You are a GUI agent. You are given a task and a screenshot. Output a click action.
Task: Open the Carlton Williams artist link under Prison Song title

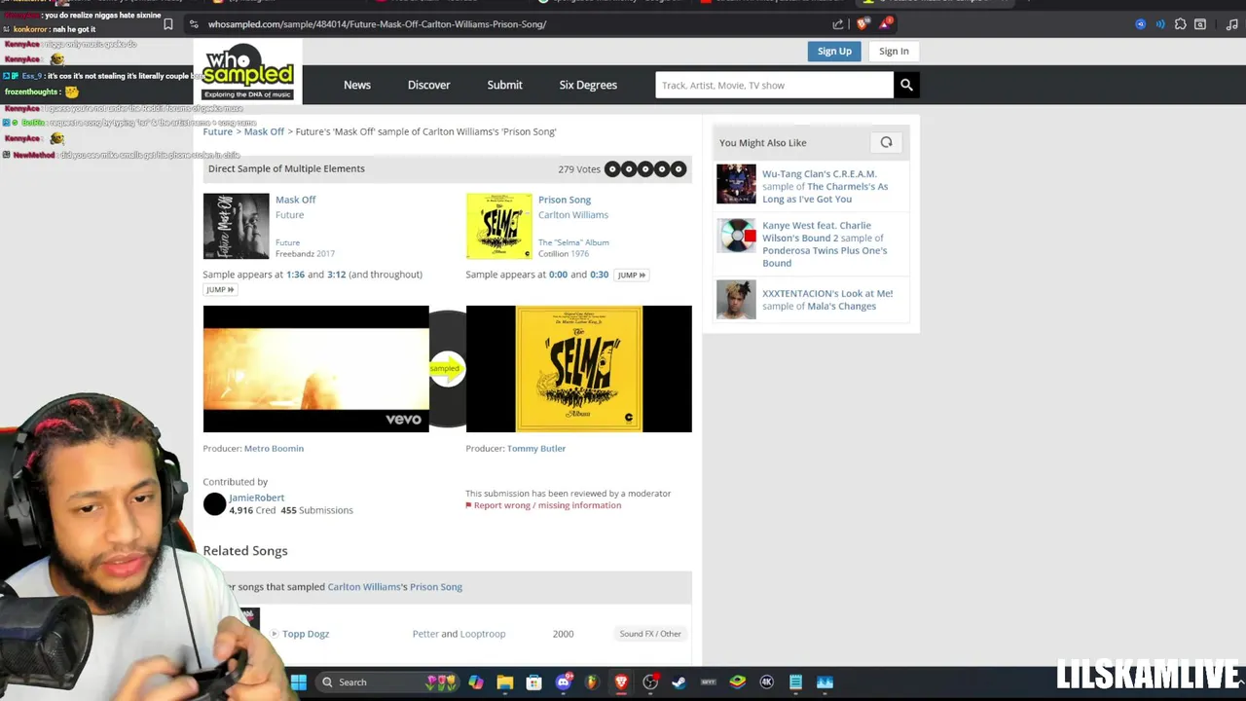click(x=573, y=214)
